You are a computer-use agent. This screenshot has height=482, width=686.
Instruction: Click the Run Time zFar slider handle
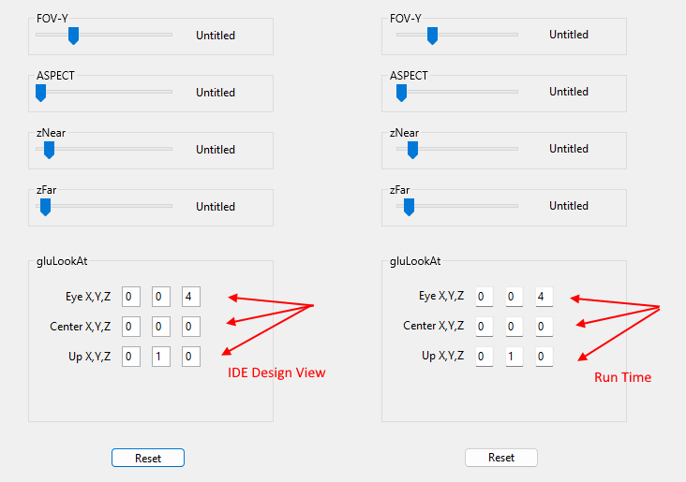[x=409, y=207]
